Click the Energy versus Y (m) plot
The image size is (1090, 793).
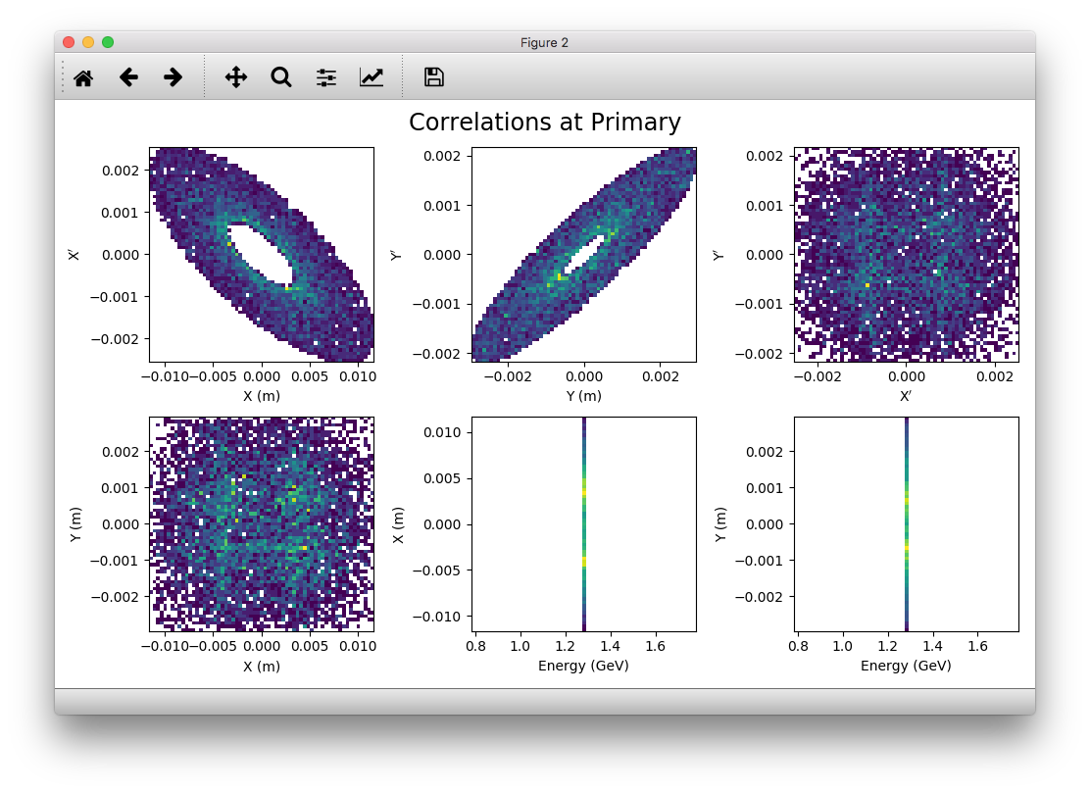click(907, 524)
